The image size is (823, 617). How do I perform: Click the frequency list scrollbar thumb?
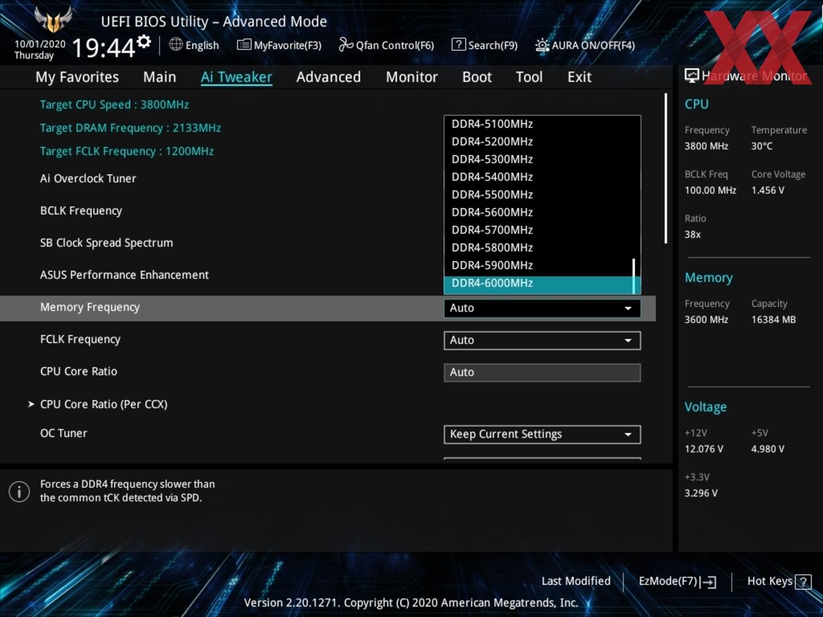(x=634, y=276)
